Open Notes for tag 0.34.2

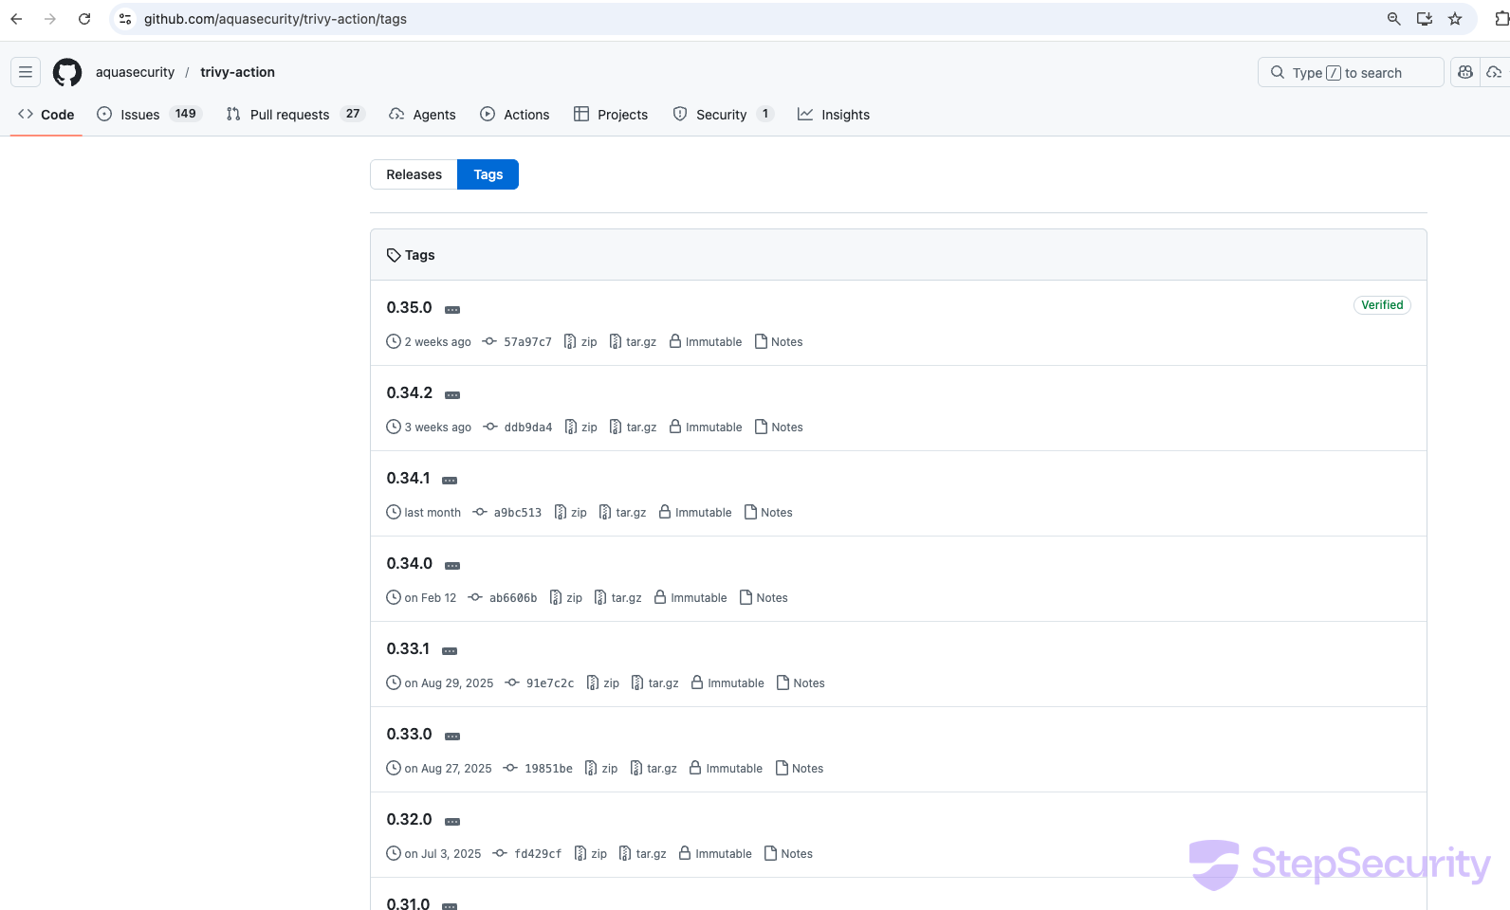779,428
